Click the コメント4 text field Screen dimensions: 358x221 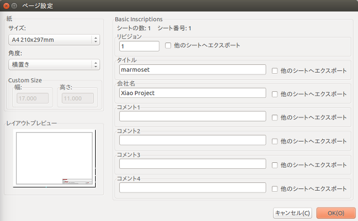click(192, 187)
